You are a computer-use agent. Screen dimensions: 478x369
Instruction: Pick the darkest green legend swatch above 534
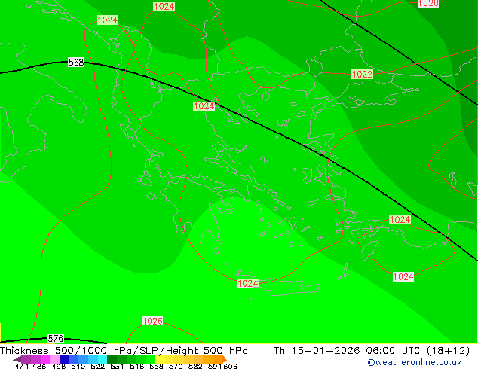tap(112, 359)
